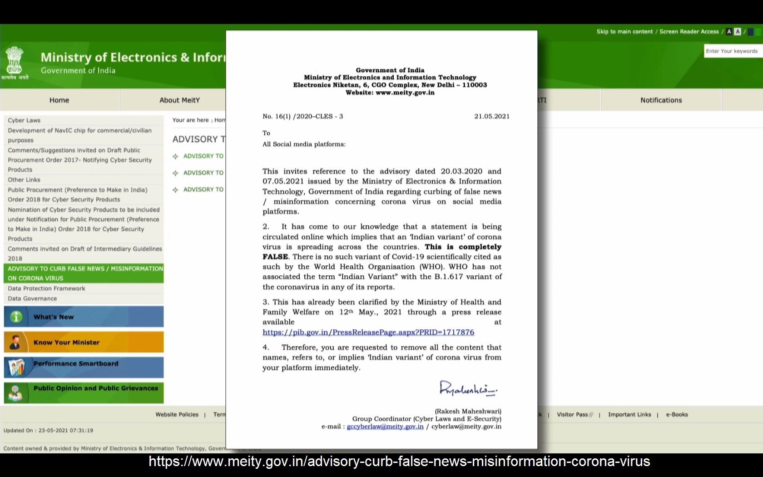Click the Screen Reader Access link
The image size is (763, 477).
689,32
